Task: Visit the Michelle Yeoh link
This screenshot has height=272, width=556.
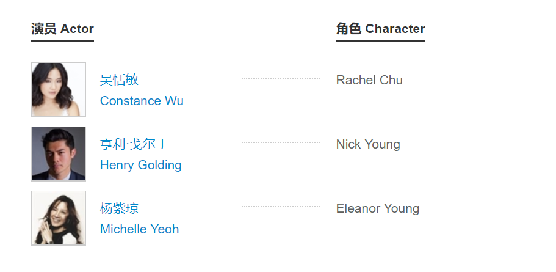Action: tap(139, 229)
